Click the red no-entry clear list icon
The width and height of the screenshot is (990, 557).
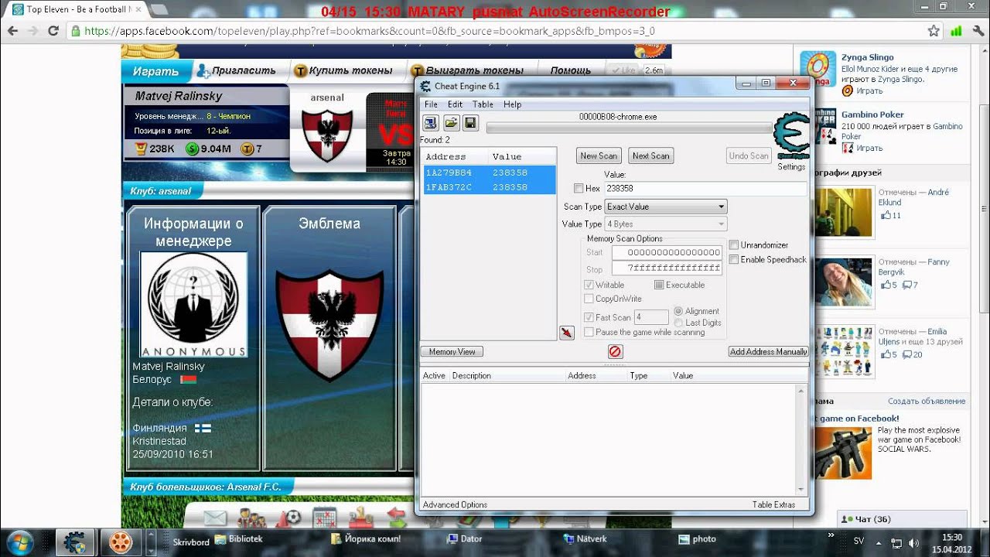tap(615, 351)
